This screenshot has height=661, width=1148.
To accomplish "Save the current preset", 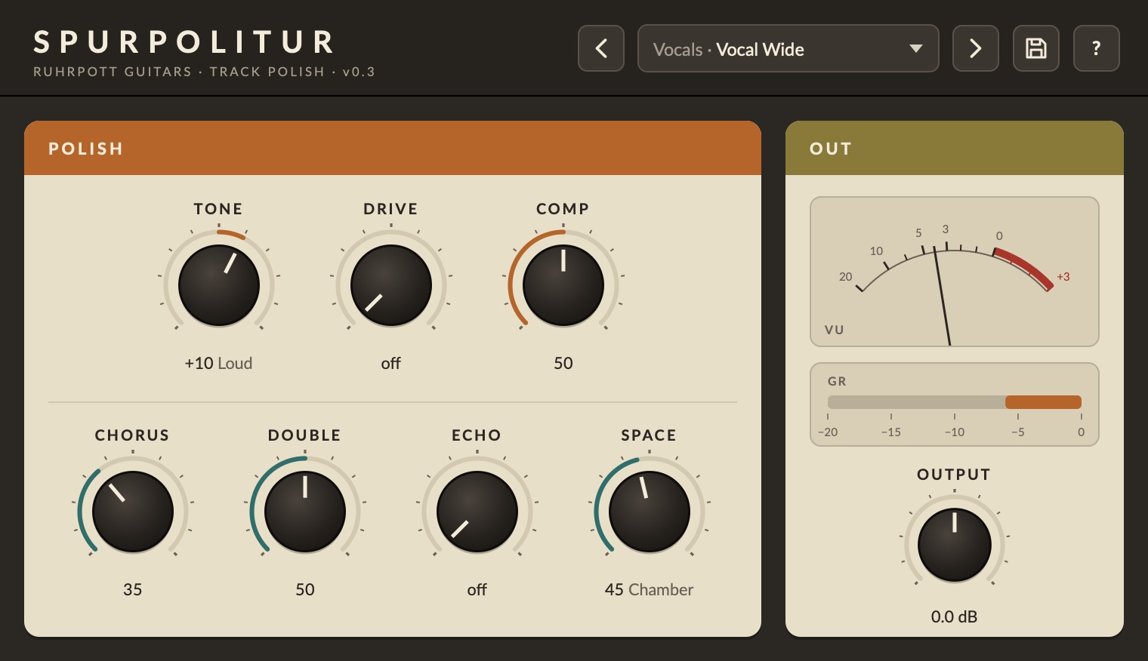I will 1036,48.
